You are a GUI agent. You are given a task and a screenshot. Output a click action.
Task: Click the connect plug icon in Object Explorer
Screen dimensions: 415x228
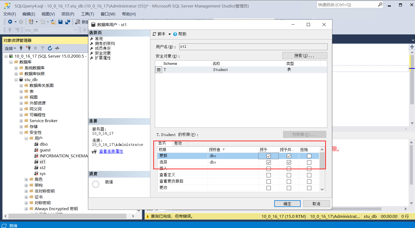(x=21, y=48)
